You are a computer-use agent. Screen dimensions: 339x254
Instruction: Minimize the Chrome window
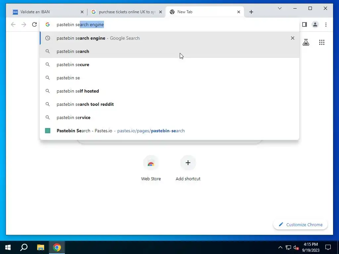click(x=295, y=8)
